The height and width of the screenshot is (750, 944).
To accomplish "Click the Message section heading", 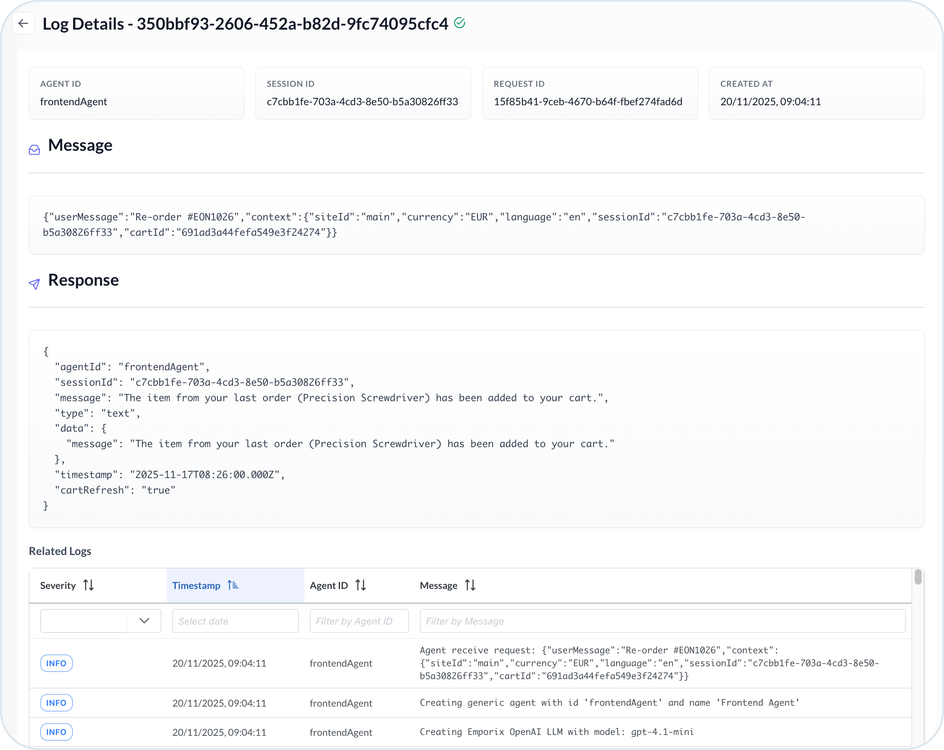I will click(x=80, y=145).
